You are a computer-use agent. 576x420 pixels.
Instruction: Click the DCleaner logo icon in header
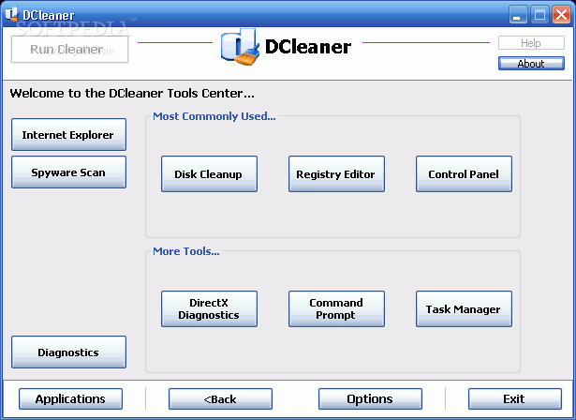239,47
